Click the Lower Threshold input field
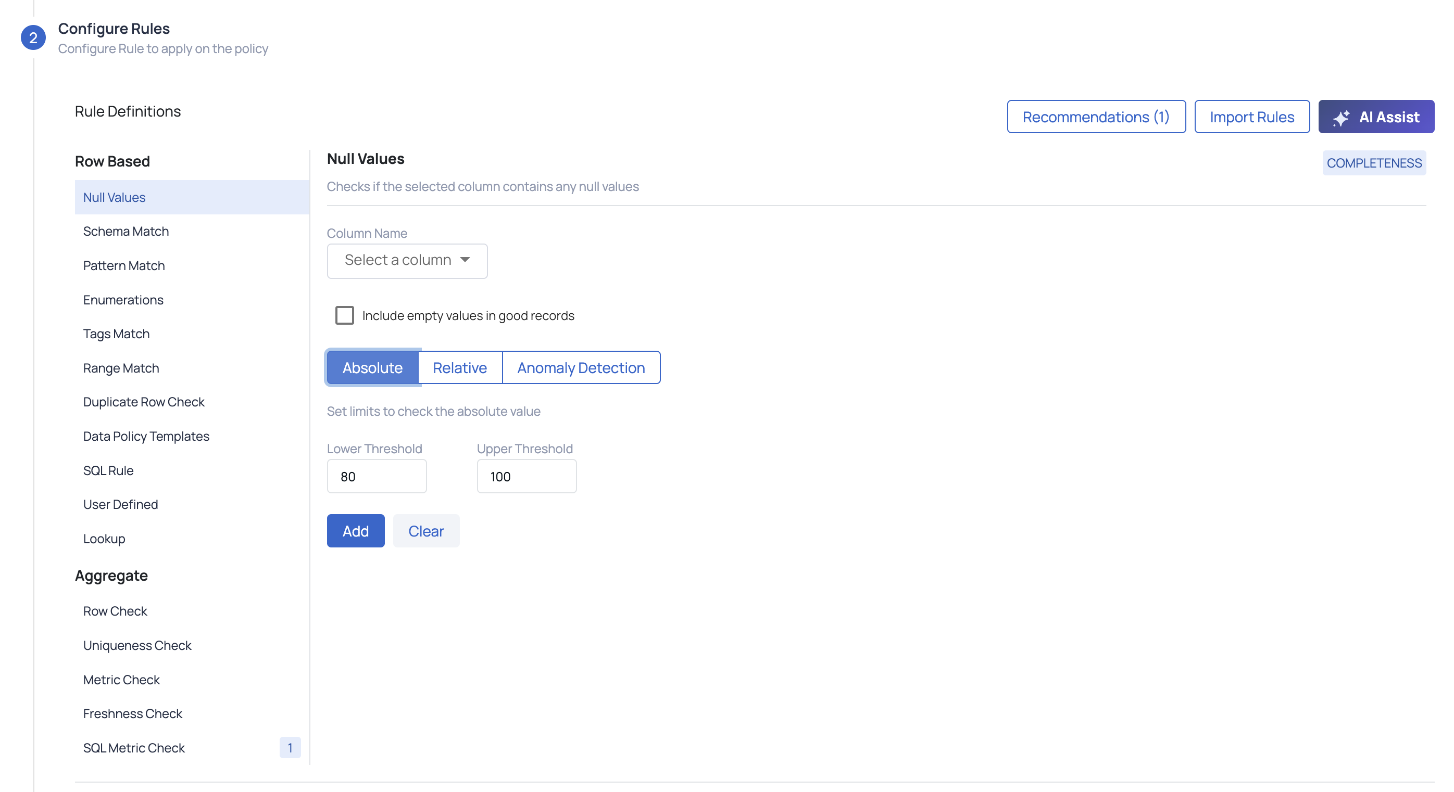 377,476
